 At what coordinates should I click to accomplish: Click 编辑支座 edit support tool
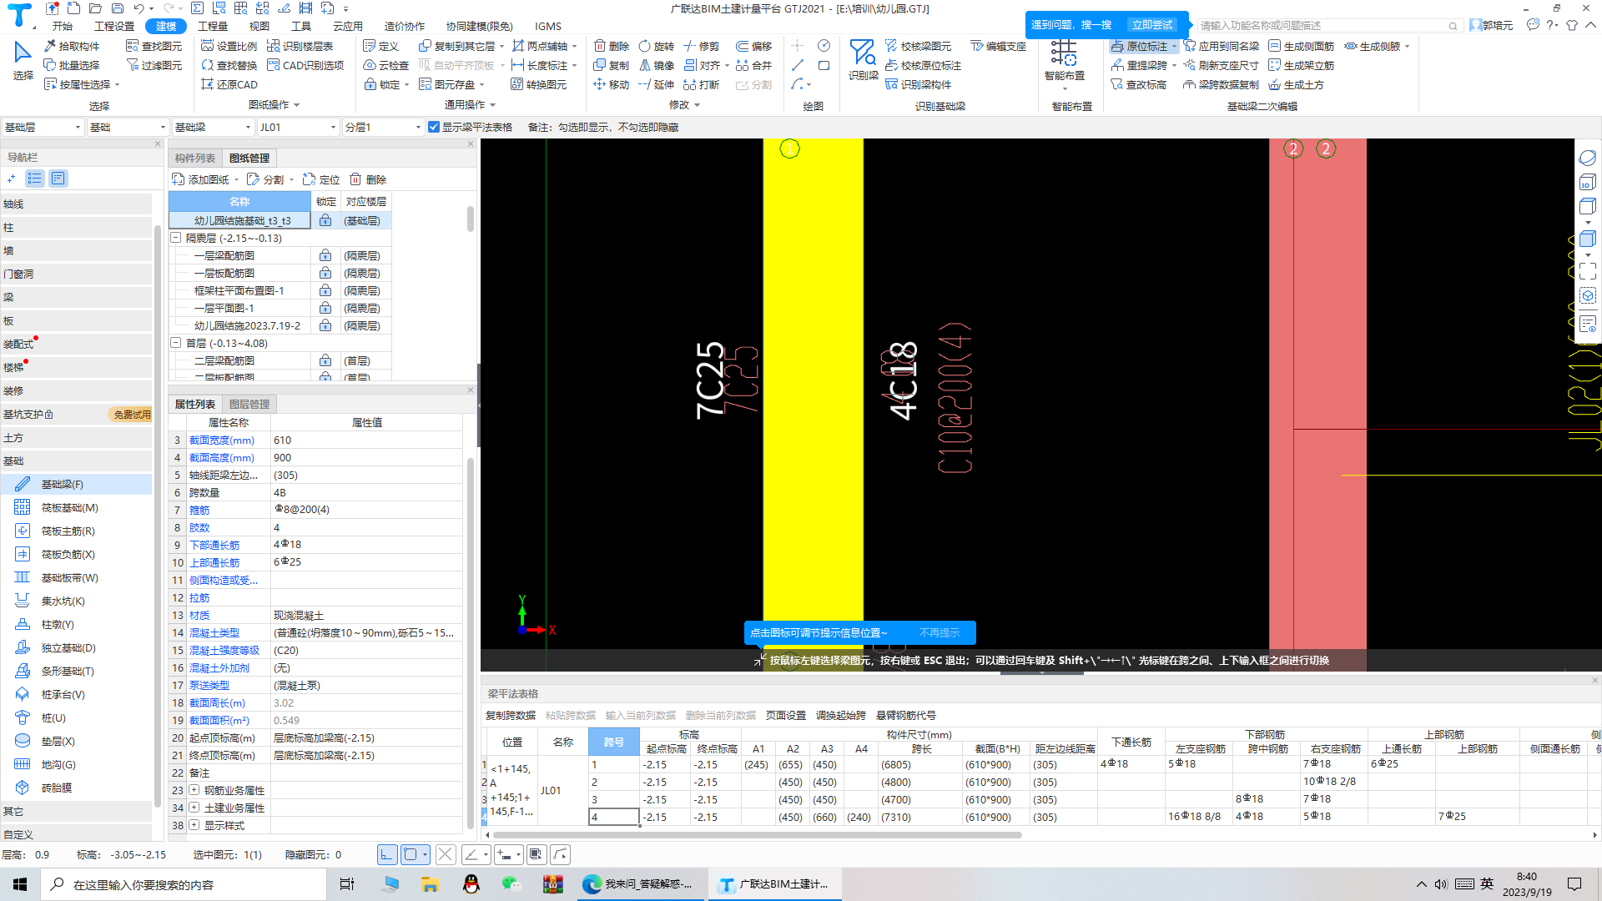point(999,46)
